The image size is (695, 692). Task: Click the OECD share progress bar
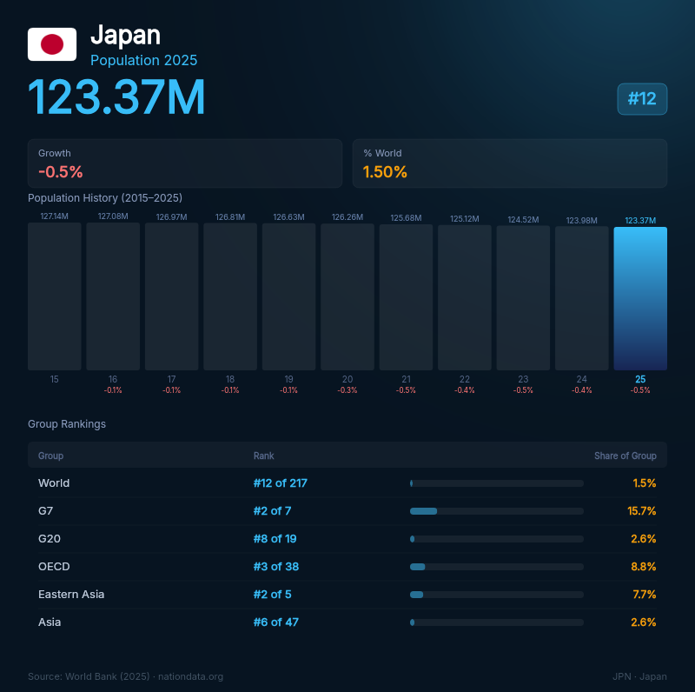[496, 567]
